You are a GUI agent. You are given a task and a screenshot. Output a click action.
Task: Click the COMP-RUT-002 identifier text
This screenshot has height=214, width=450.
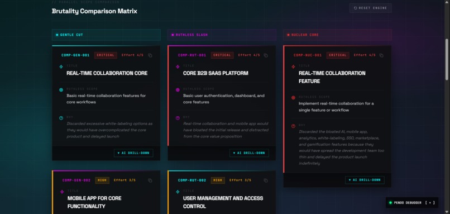click(x=192, y=180)
